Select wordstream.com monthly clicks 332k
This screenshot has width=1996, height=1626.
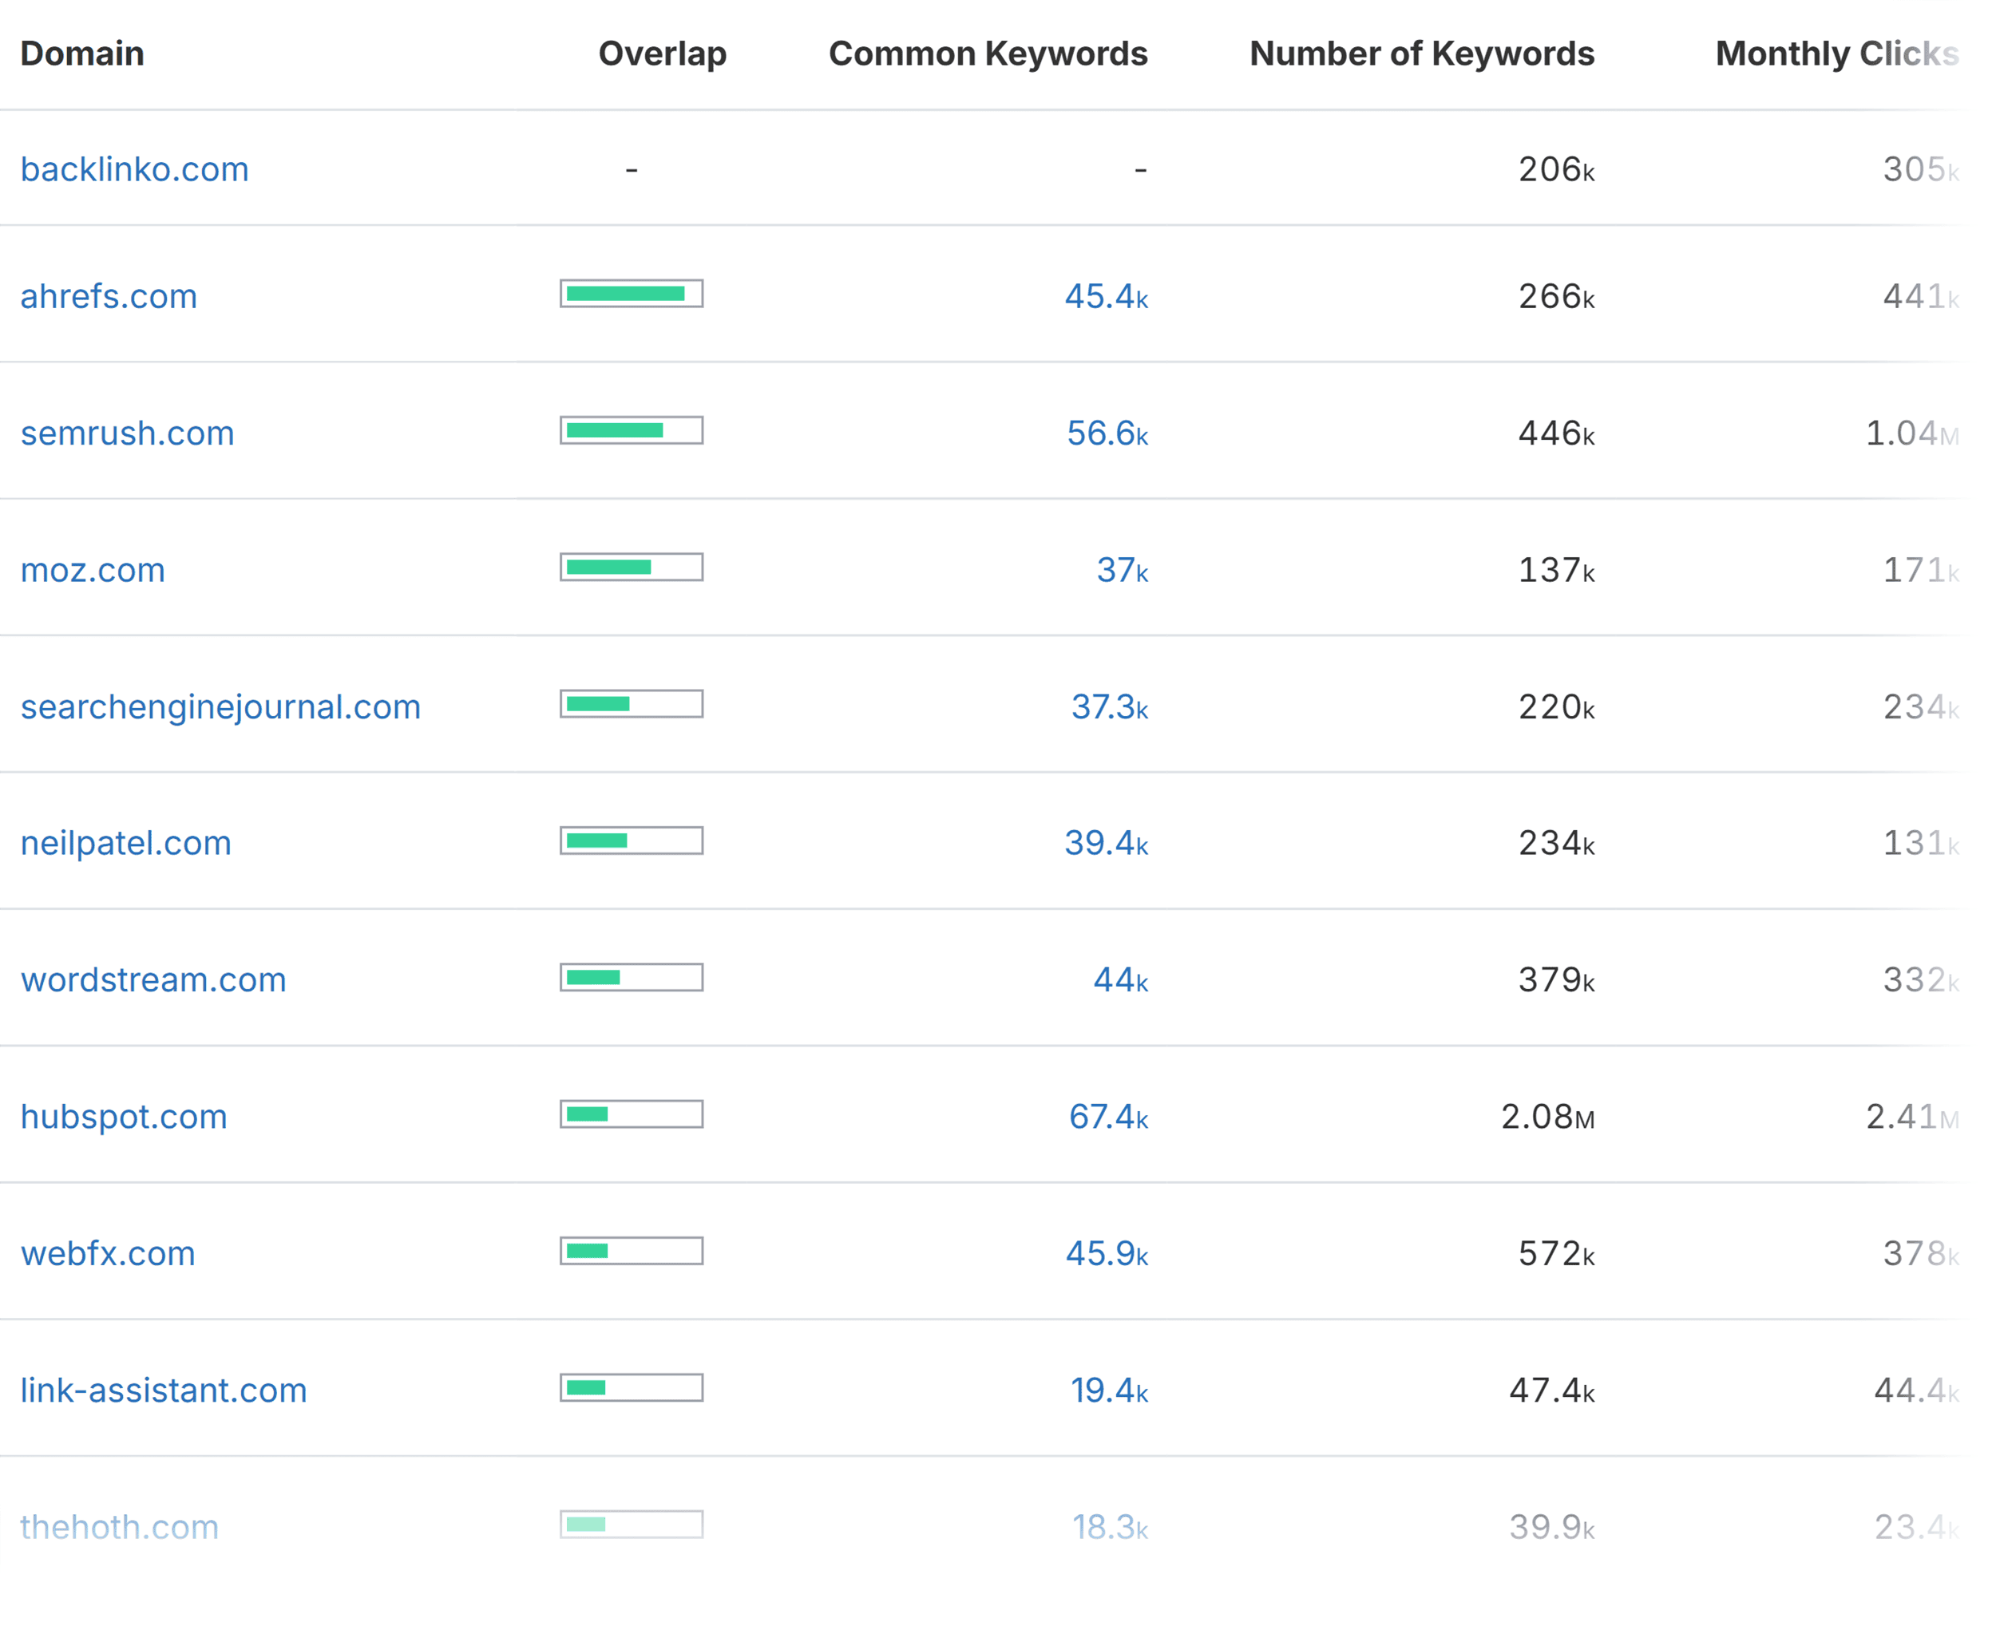pyautogui.click(x=1921, y=979)
